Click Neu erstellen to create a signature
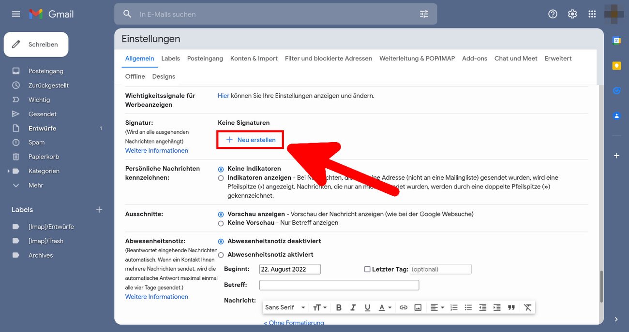This screenshot has width=629, height=332. coord(250,139)
